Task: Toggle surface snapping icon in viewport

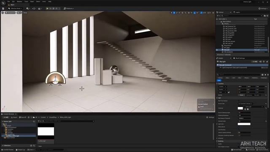Action: pyautogui.click(x=186, y=13)
